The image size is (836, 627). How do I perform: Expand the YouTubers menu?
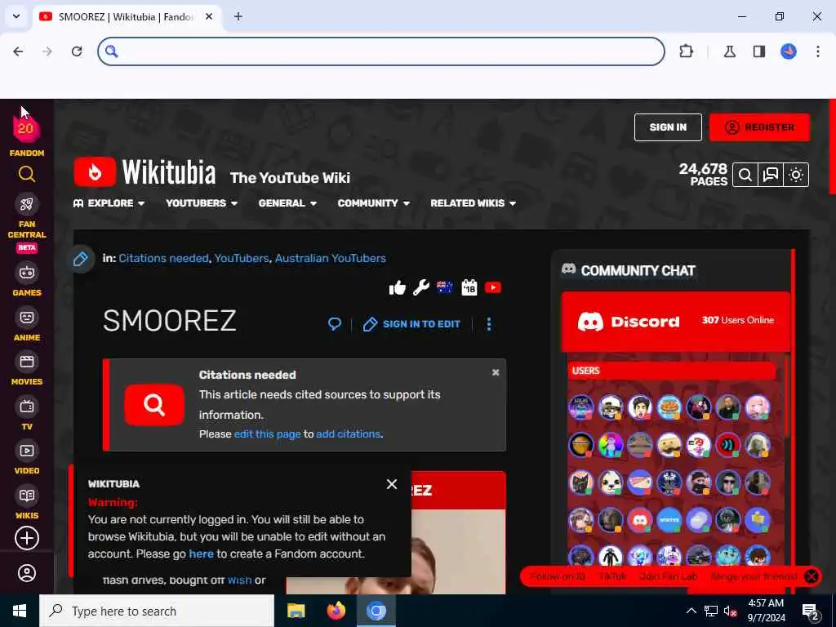click(x=202, y=203)
